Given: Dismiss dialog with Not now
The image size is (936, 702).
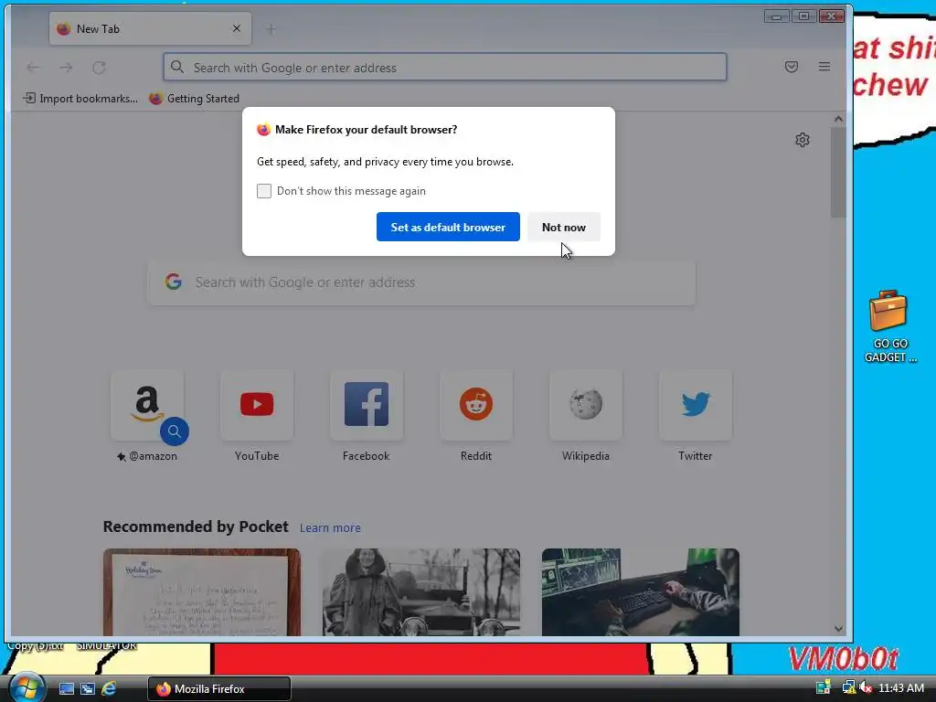Looking at the screenshot, I should click(563, 227).
